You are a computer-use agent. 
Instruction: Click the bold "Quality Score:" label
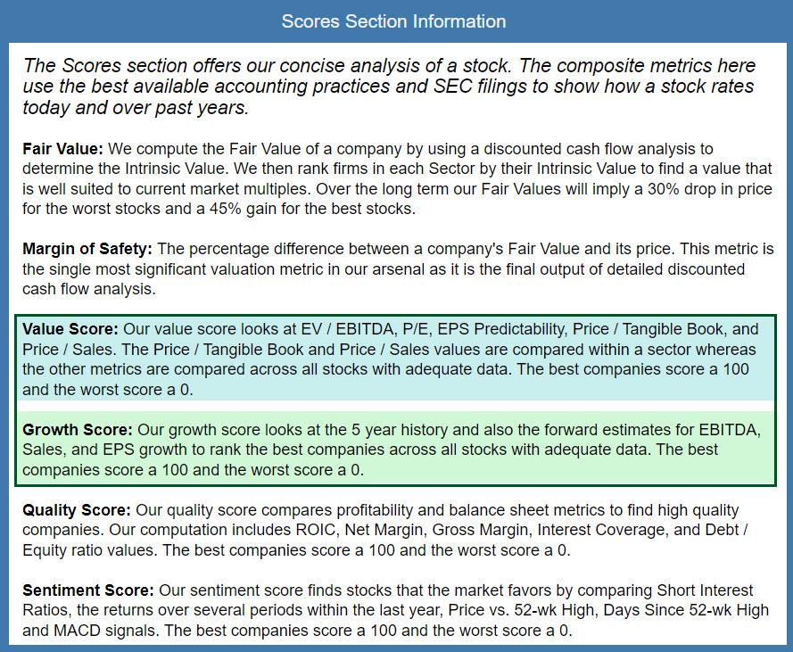pos(76,510)
